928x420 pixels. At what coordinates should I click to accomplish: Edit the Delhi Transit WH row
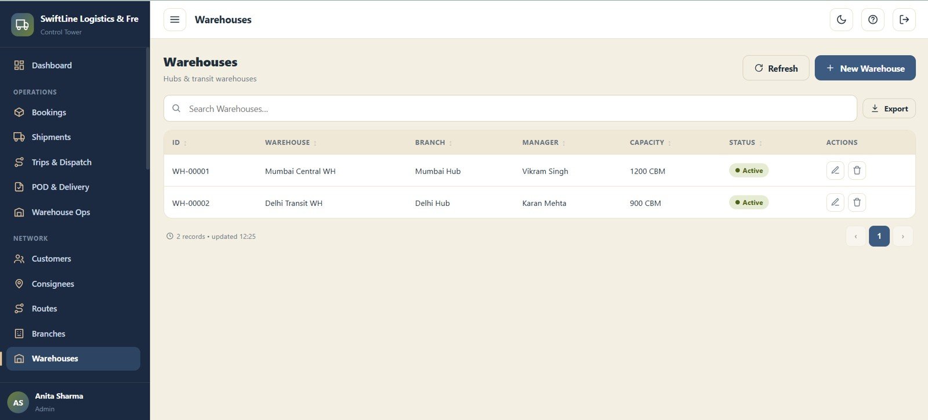[x=835, y=202]
